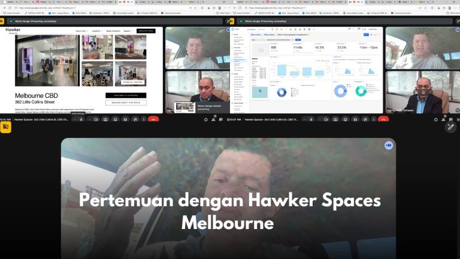
Task: Click the Monty Hanger presenting banner, left window
Action: (x=114, y=21)
